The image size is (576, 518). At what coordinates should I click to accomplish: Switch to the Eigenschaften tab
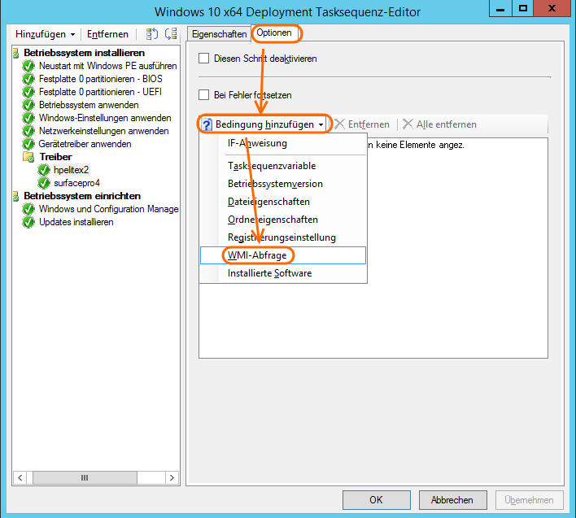coord(218,34)
